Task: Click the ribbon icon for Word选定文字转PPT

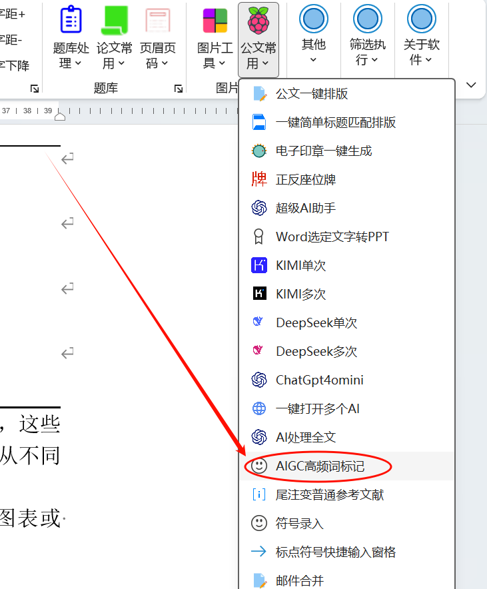Action: (258, 237)
